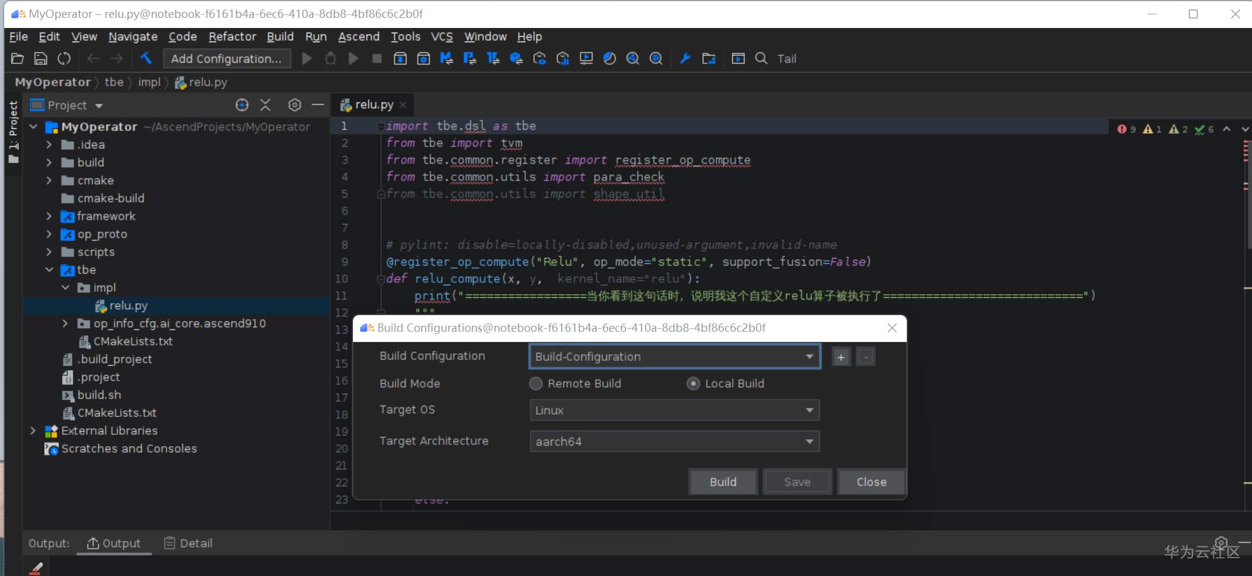Open the Ascend menu

(358, 37)
